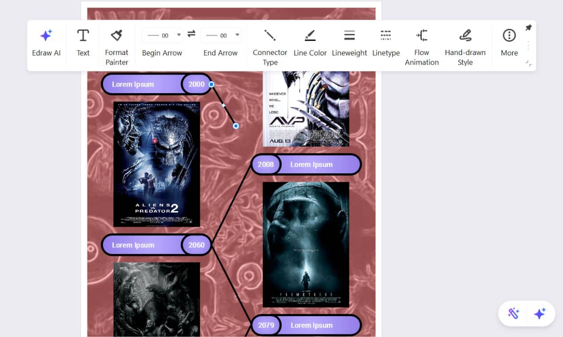
Task: Select the 2000 year badge
Action: pos(197,84)
